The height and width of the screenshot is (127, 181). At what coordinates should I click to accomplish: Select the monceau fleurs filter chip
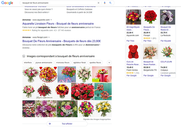pyautogui.click(x=63, y=63)
